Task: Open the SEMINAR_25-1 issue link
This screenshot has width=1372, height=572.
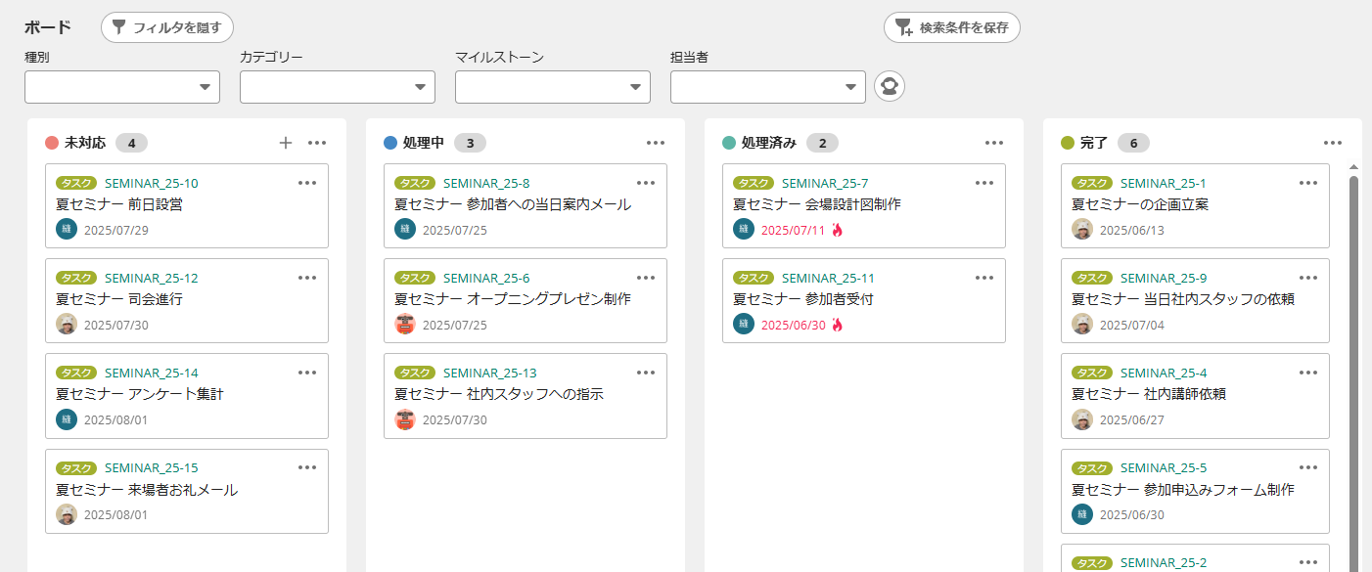Action: click(x=1163, y=183)
